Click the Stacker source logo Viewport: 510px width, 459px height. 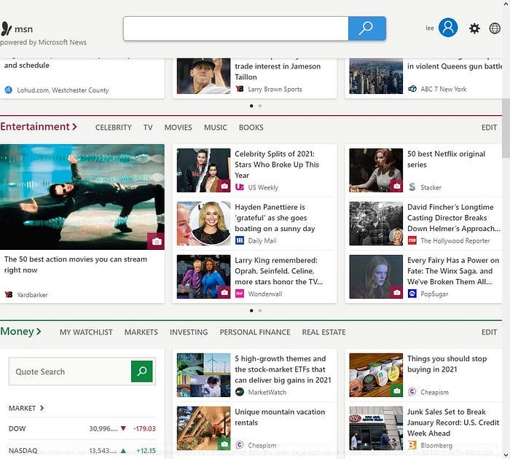pyautogui.click(x=412, y=187)
